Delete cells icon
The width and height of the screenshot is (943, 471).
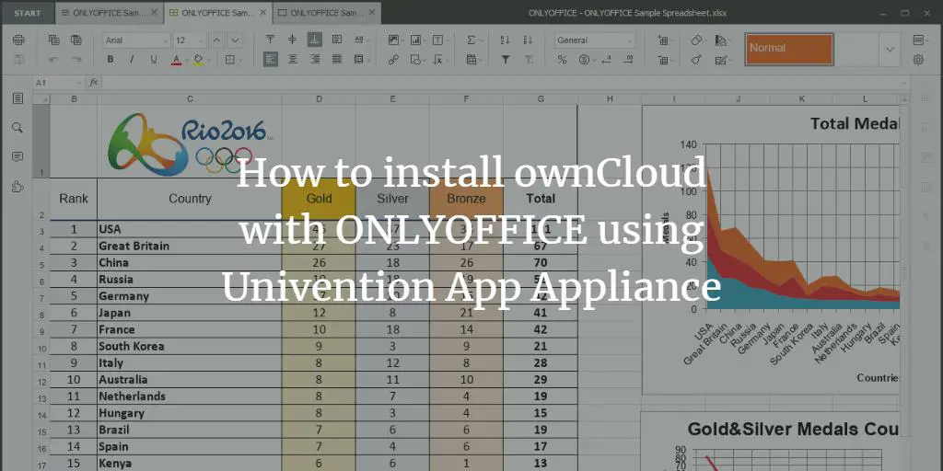click(x=664, y=60)
